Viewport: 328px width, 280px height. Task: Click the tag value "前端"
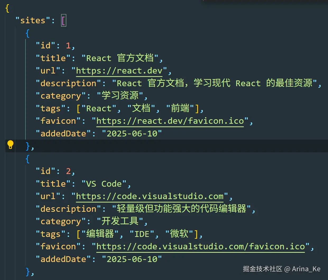click(x=180, y=108)
